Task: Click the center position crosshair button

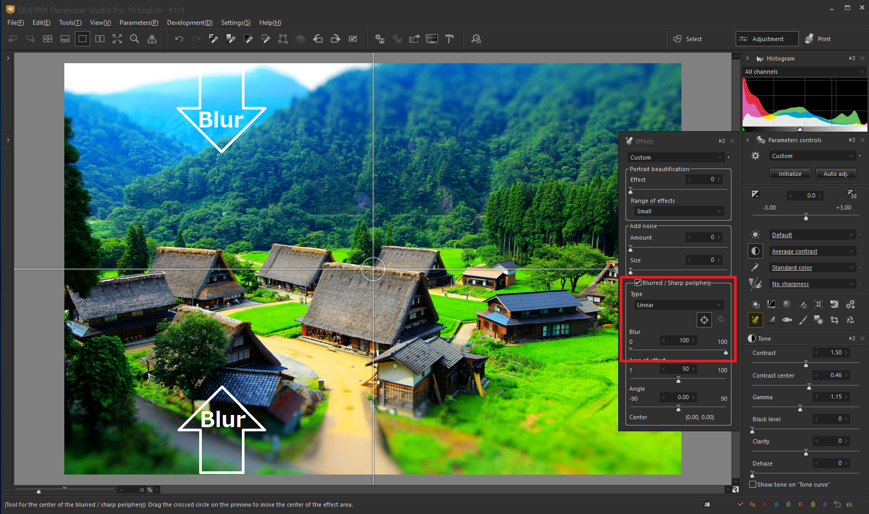Action: (704, 320)
